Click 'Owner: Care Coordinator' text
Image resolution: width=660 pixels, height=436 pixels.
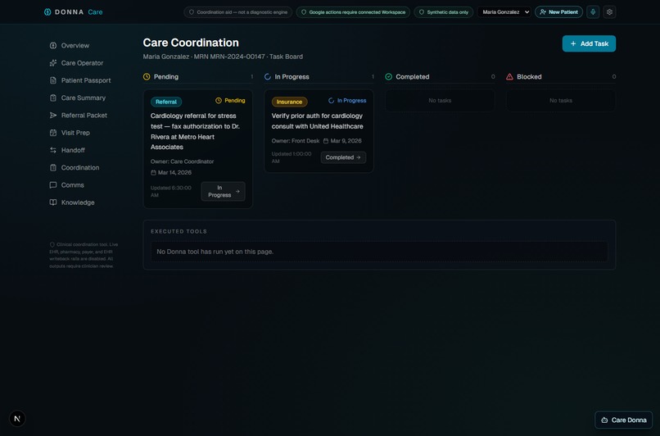(183, 161)
